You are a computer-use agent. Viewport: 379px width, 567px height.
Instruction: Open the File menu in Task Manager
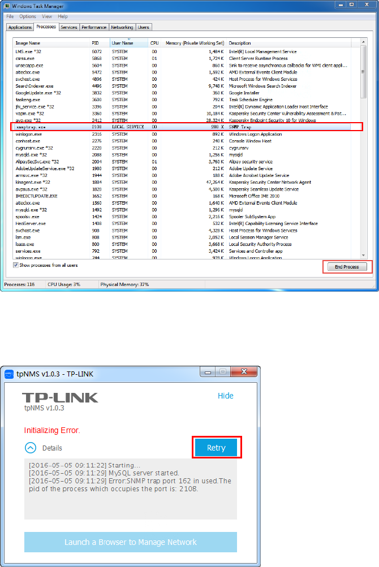coord(10,16)
